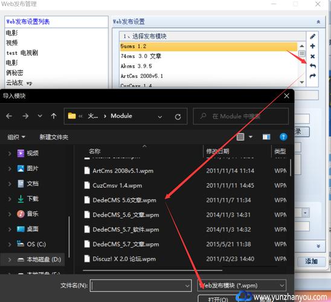
Task: Expand 视频 tree chevron
Action: tap(10, 153)
